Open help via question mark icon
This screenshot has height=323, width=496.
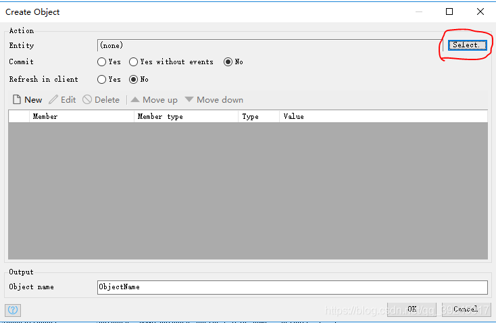pos(13,310)
